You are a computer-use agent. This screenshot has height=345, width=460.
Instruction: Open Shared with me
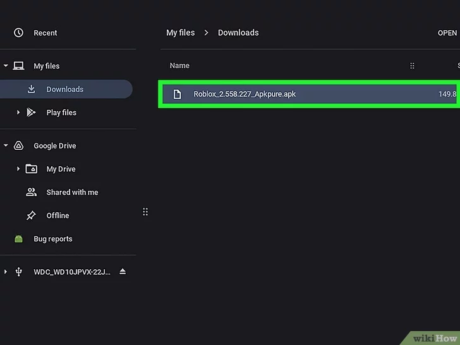click(x=72, y=193)
